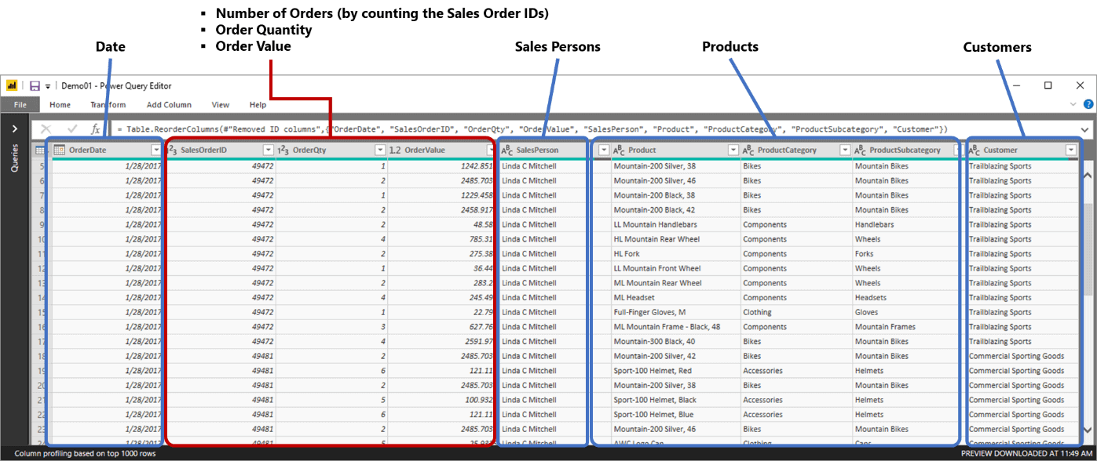1097x461 pixels.
Task: Click the date type icon on OrderDate
Action: click(x=59, y=150)
